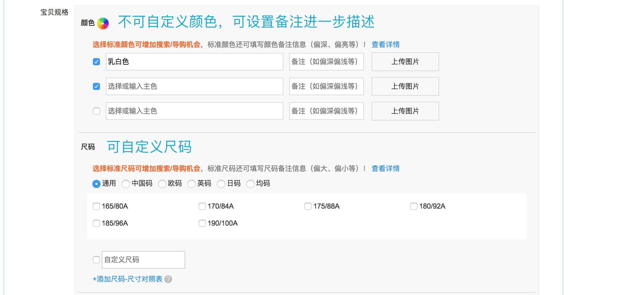Focus the 备注 field in the unticked color row
This screenshot has width=642, height=295.
327,111
